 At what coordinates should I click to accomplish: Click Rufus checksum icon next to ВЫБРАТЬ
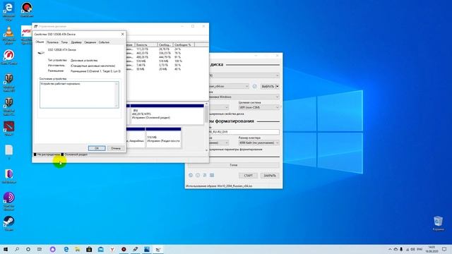point(254,86)
